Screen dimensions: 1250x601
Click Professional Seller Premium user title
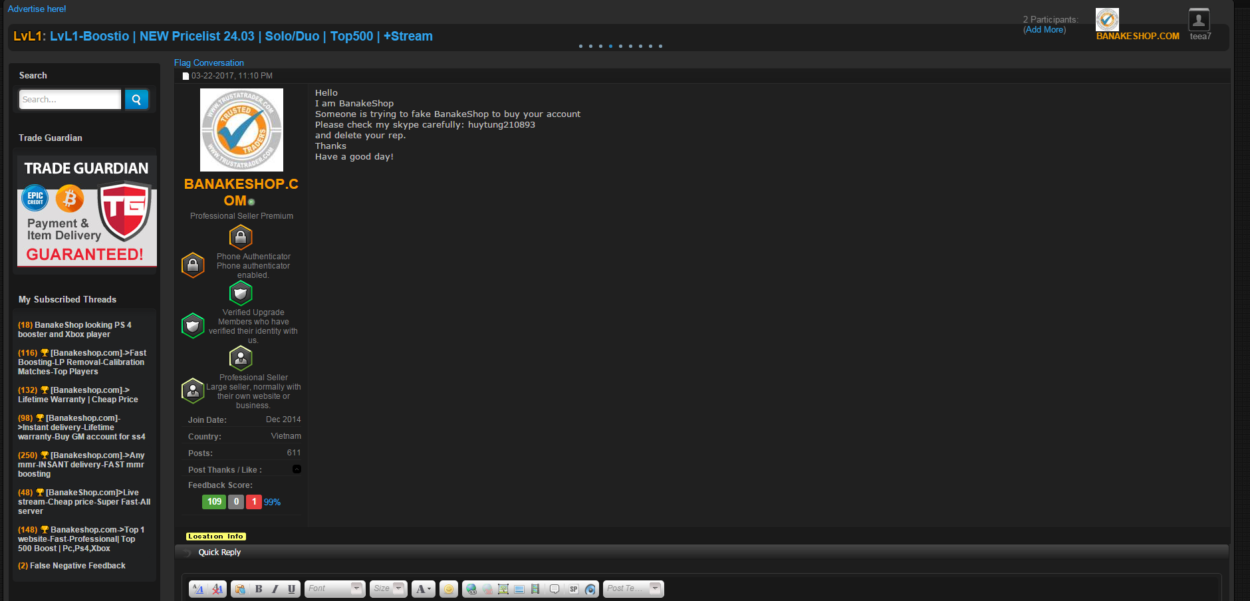pos(241,216)
